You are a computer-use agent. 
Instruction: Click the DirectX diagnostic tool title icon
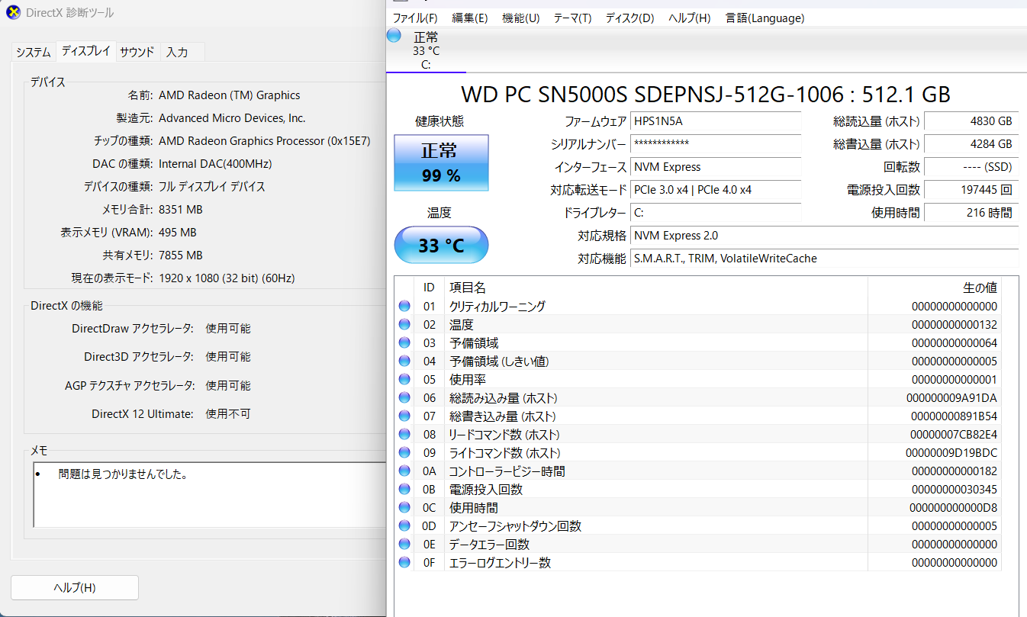[12, 13]
